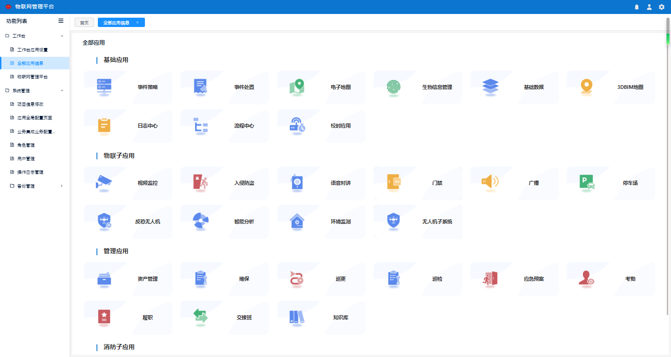The height and width of the screenshot is (357, 671).
Task: Collapse the 工作台 tree section
Action: [62, 36]
